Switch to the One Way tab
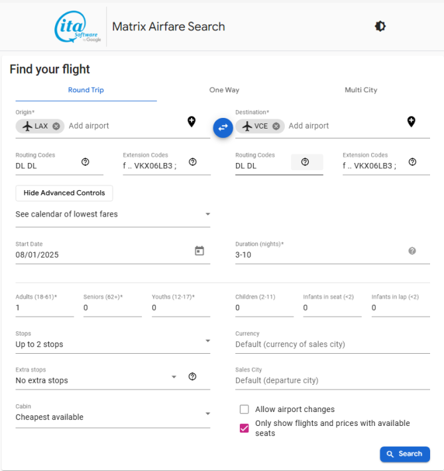444x471 pixels. point(224,90)
